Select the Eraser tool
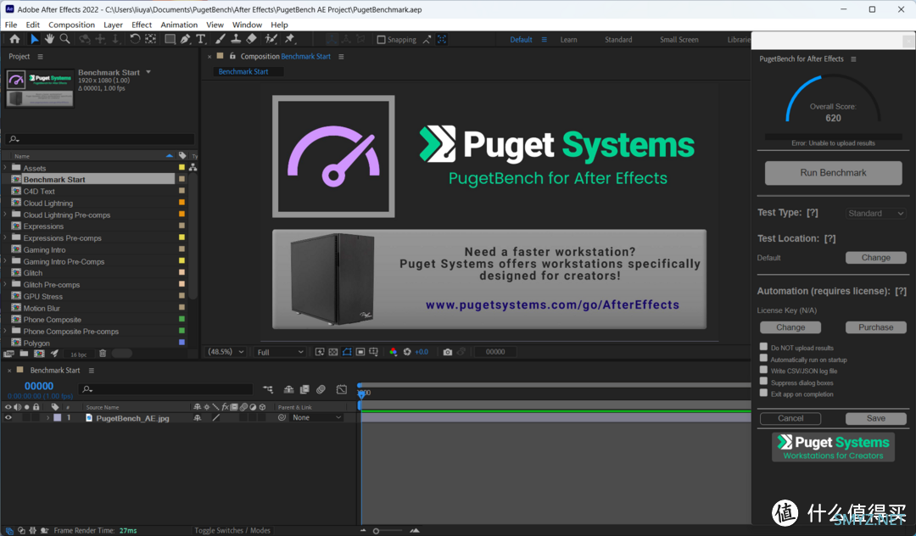The height and width of the screenshot is (536, 916). [x=251, y=39]
